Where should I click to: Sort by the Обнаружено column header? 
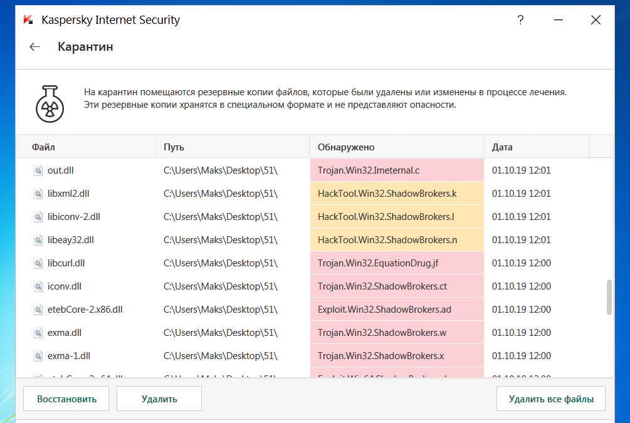click(x=346, y=147)
